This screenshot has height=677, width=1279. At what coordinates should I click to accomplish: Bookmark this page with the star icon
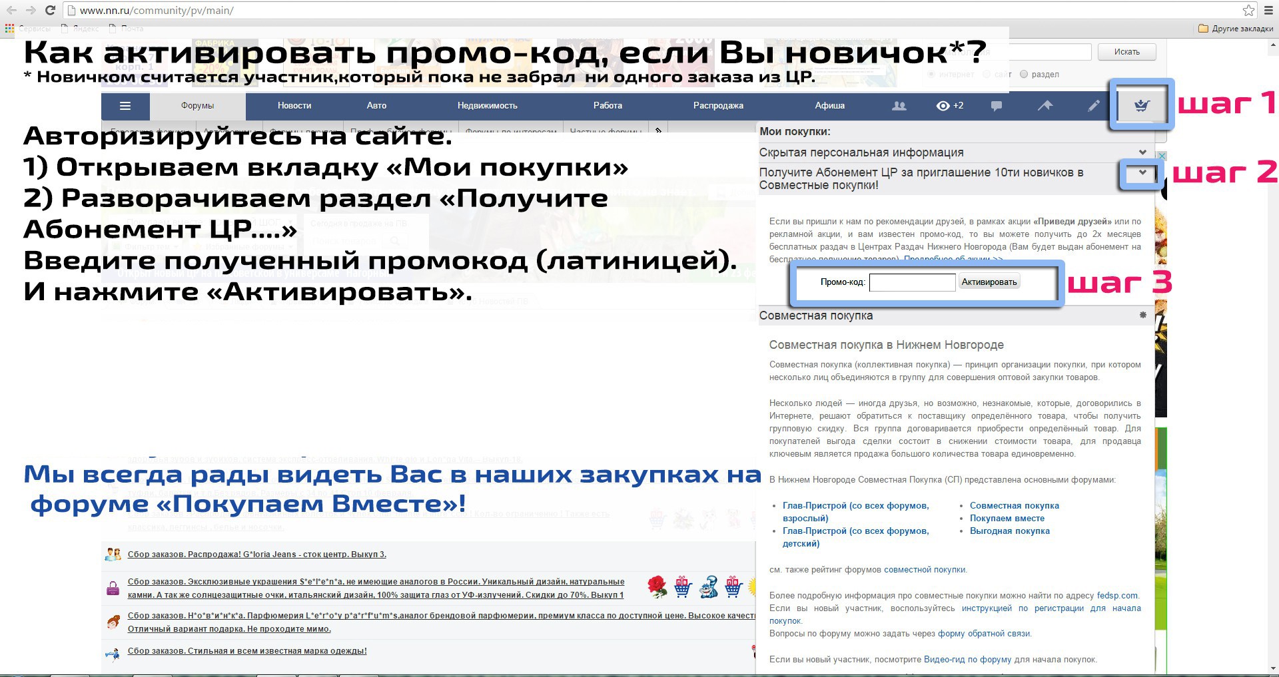pos(1248,11)
